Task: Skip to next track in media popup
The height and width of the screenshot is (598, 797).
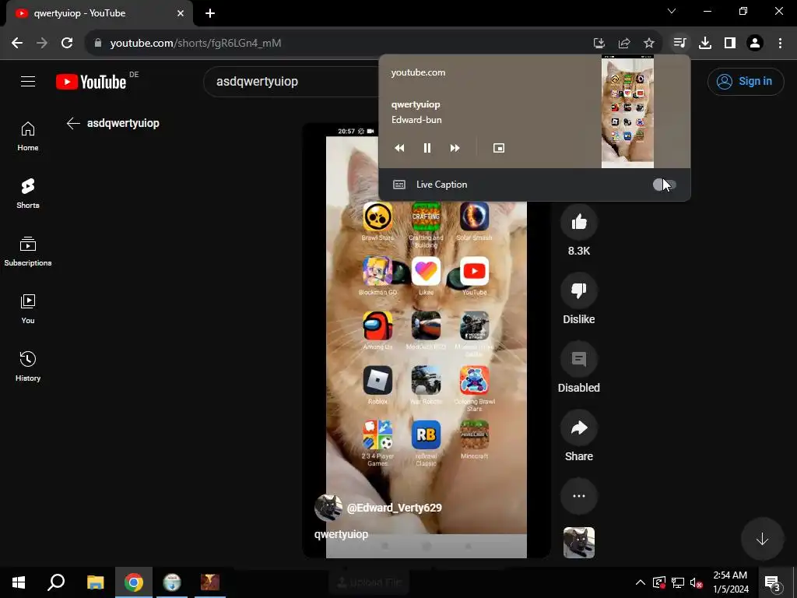Action: click(455, 148)
